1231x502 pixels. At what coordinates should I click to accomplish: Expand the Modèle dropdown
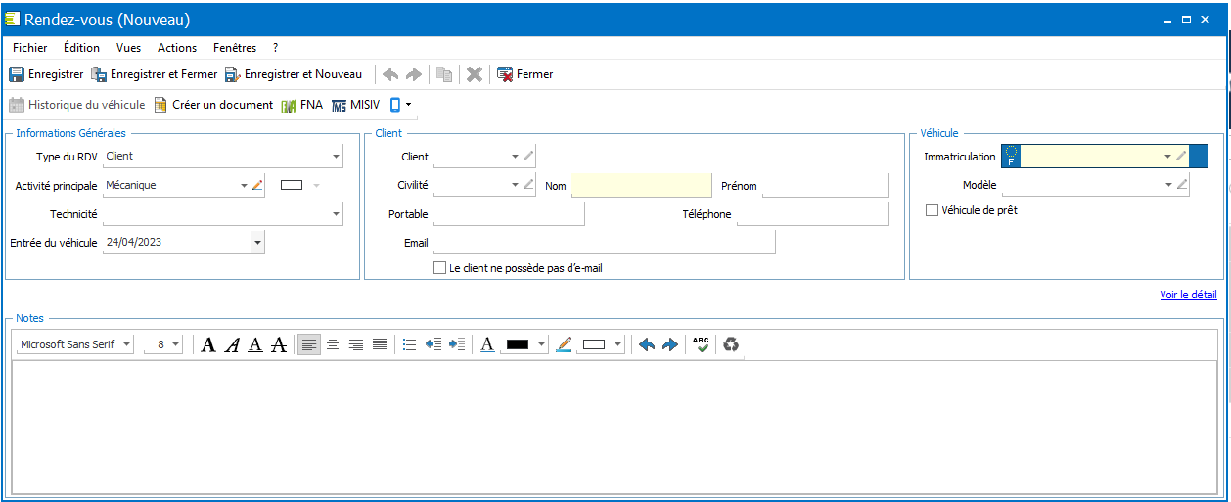pyautogui.click(x=1167, y=184)
